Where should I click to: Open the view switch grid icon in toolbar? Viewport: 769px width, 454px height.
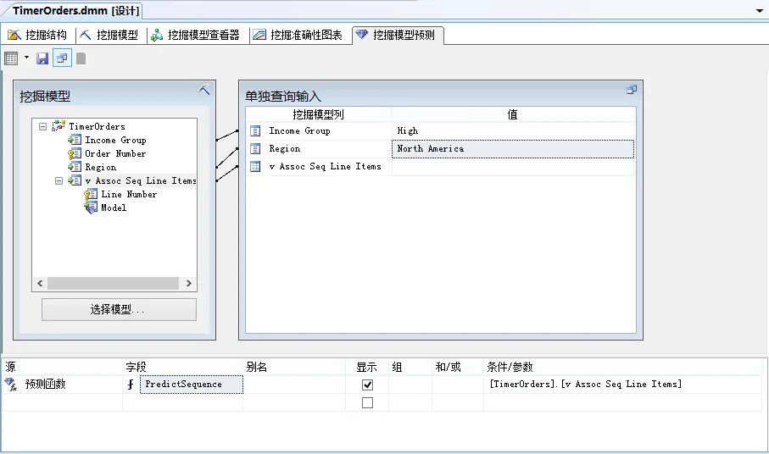pos(11,58)
